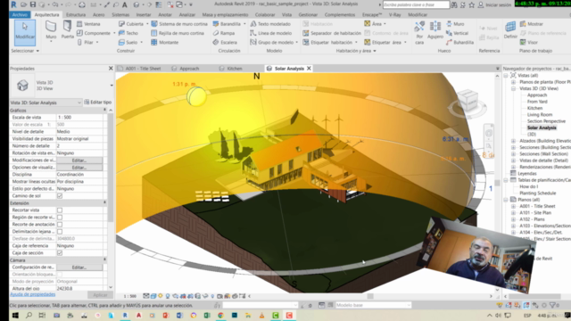The width and height of the screenshot is (571, 321).
Task: Select the Montante mullion tool
Action: point(164,42)
